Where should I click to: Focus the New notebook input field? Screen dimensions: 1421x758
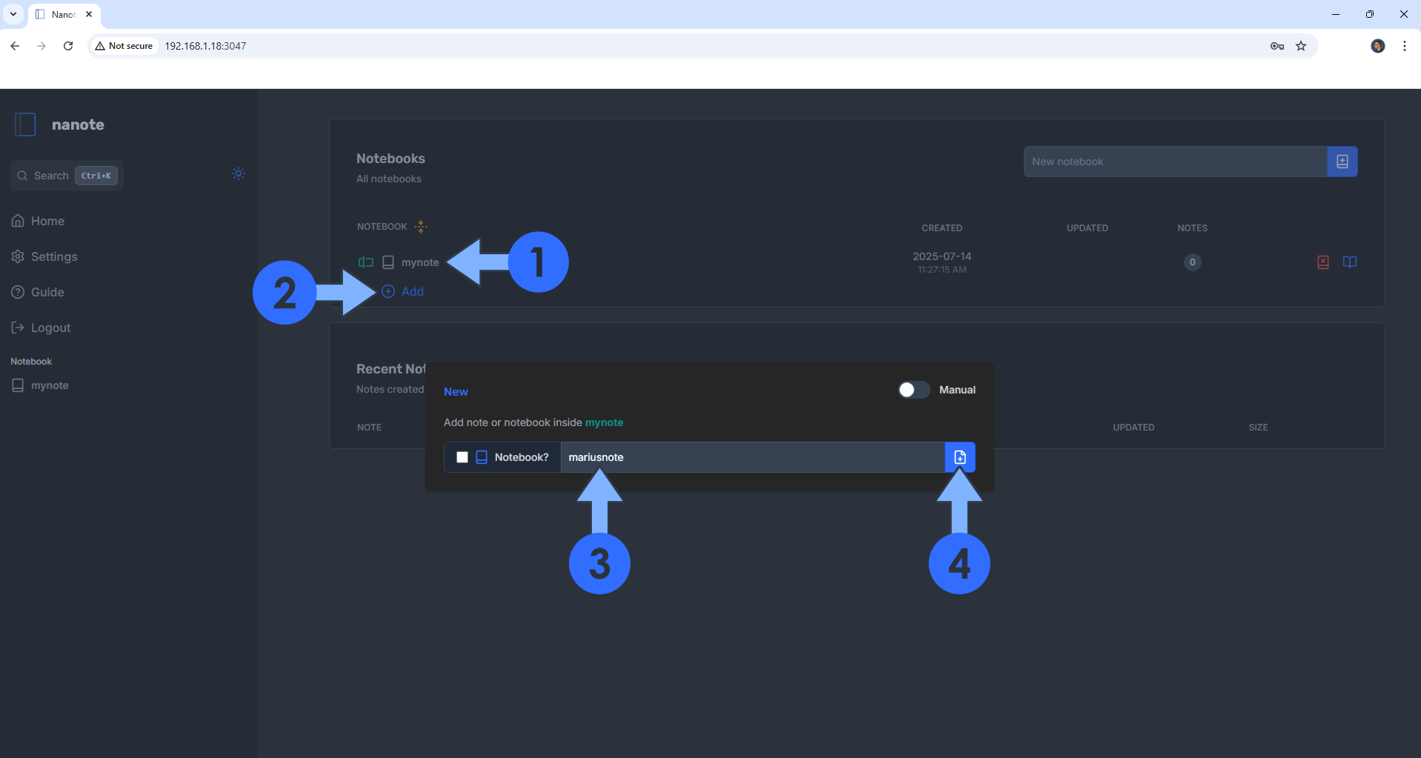pos(1175,162)
